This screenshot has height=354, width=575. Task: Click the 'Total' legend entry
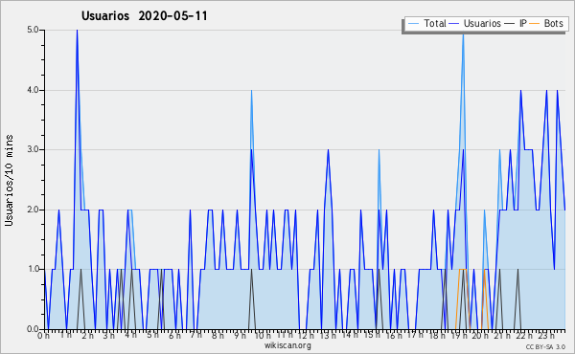coord(426,23)
